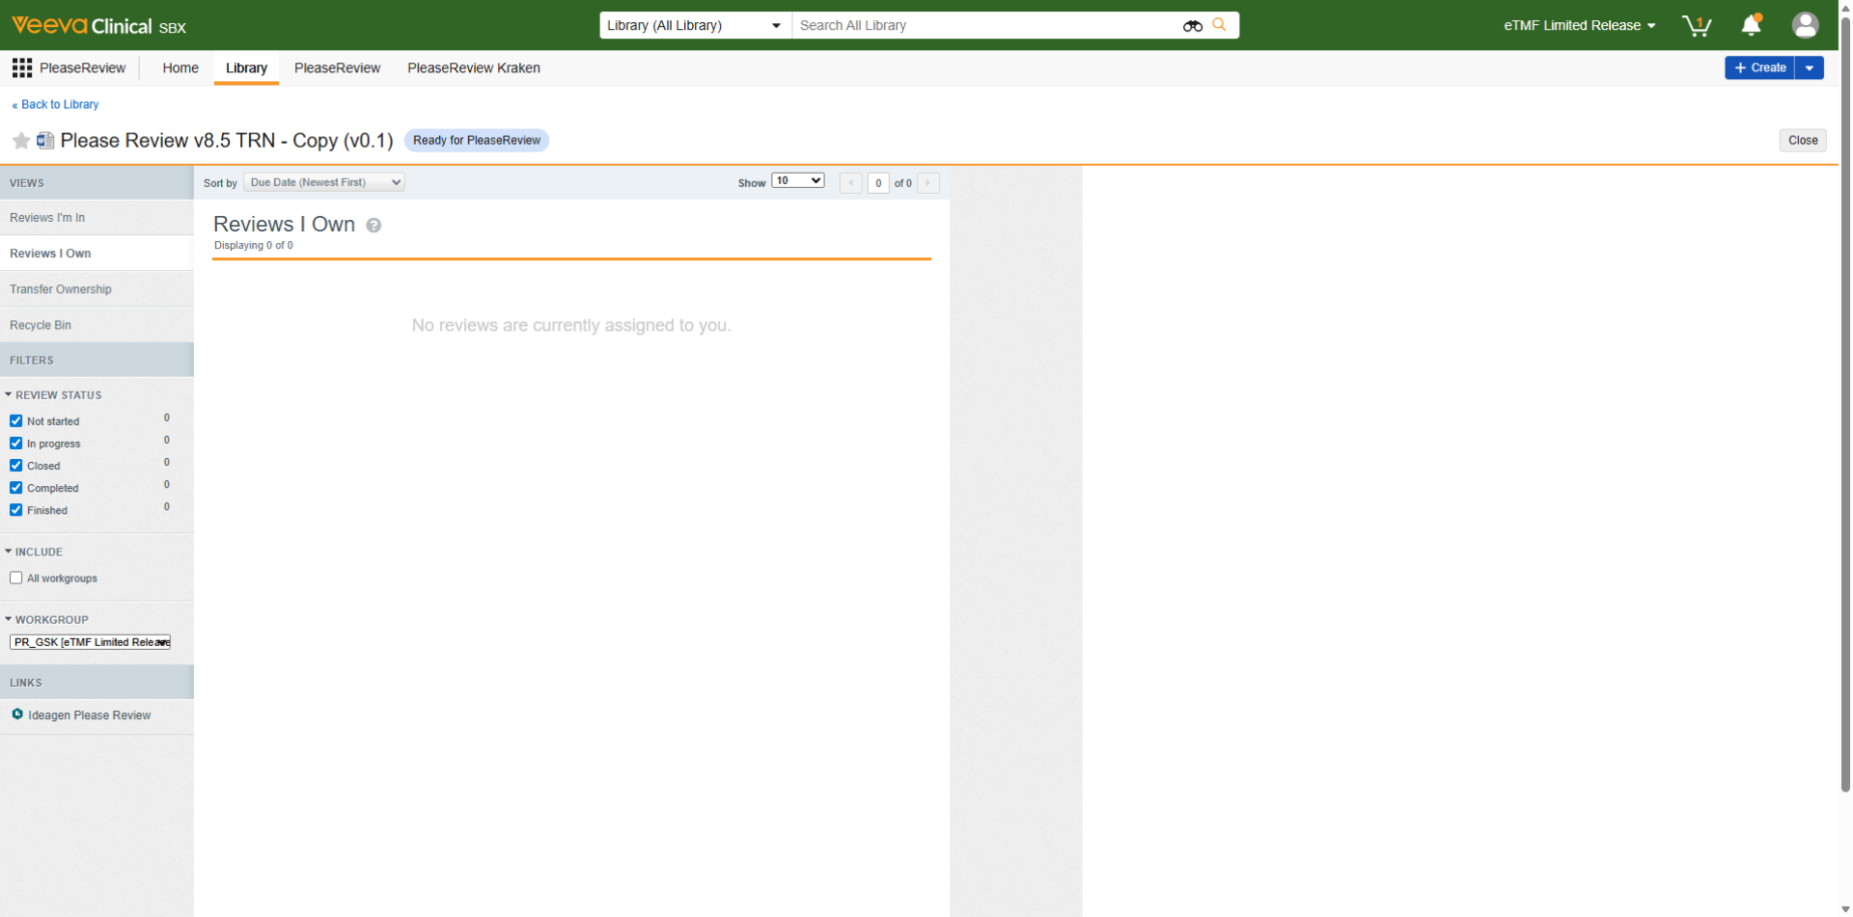Uncheck the Closed status filter
The width and height of the screenshot is (1853, 917).
click(x=16, y=466)
